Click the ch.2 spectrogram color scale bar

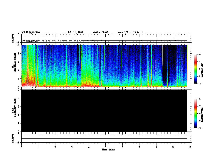[196, 114]
